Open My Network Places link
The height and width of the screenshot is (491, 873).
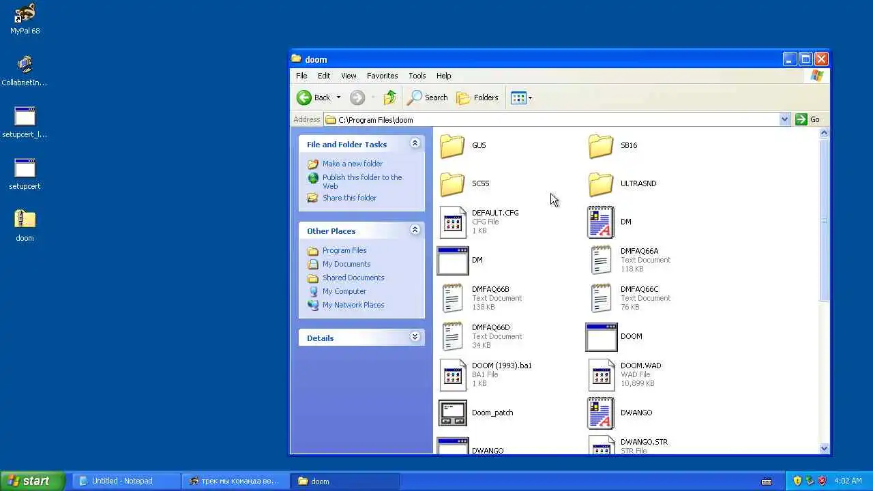pos(353,305)
